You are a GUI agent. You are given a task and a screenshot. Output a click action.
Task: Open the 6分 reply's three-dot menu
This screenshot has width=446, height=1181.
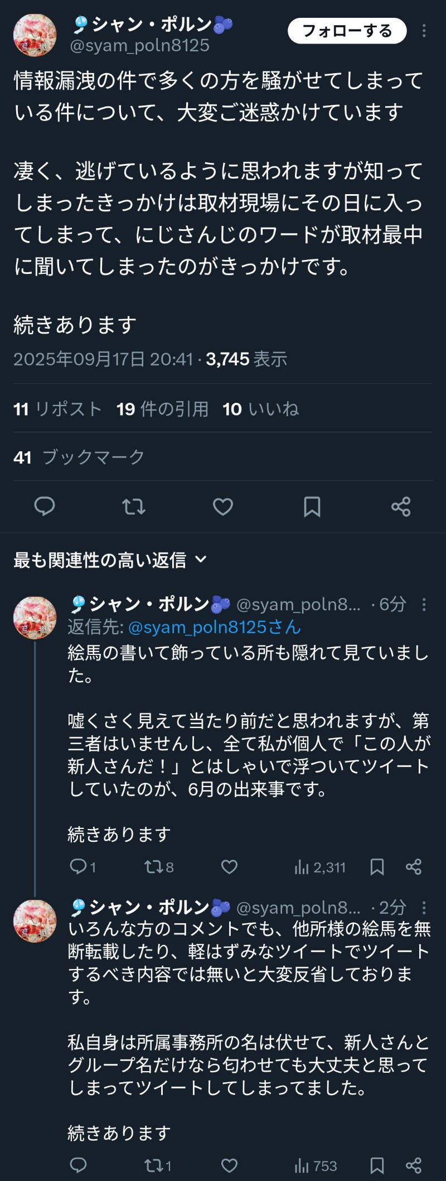click(424, 604)
